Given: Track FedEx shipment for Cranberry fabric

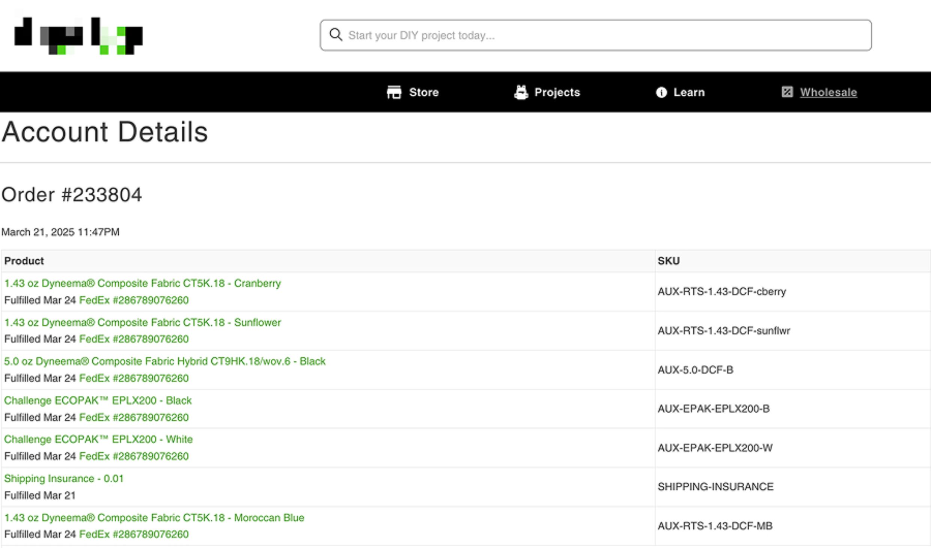Looking at the screenshot, I should 134,300.
